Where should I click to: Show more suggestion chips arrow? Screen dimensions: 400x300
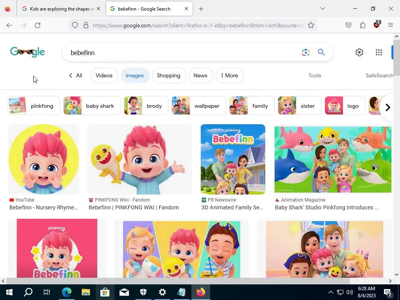pos(388,107)
